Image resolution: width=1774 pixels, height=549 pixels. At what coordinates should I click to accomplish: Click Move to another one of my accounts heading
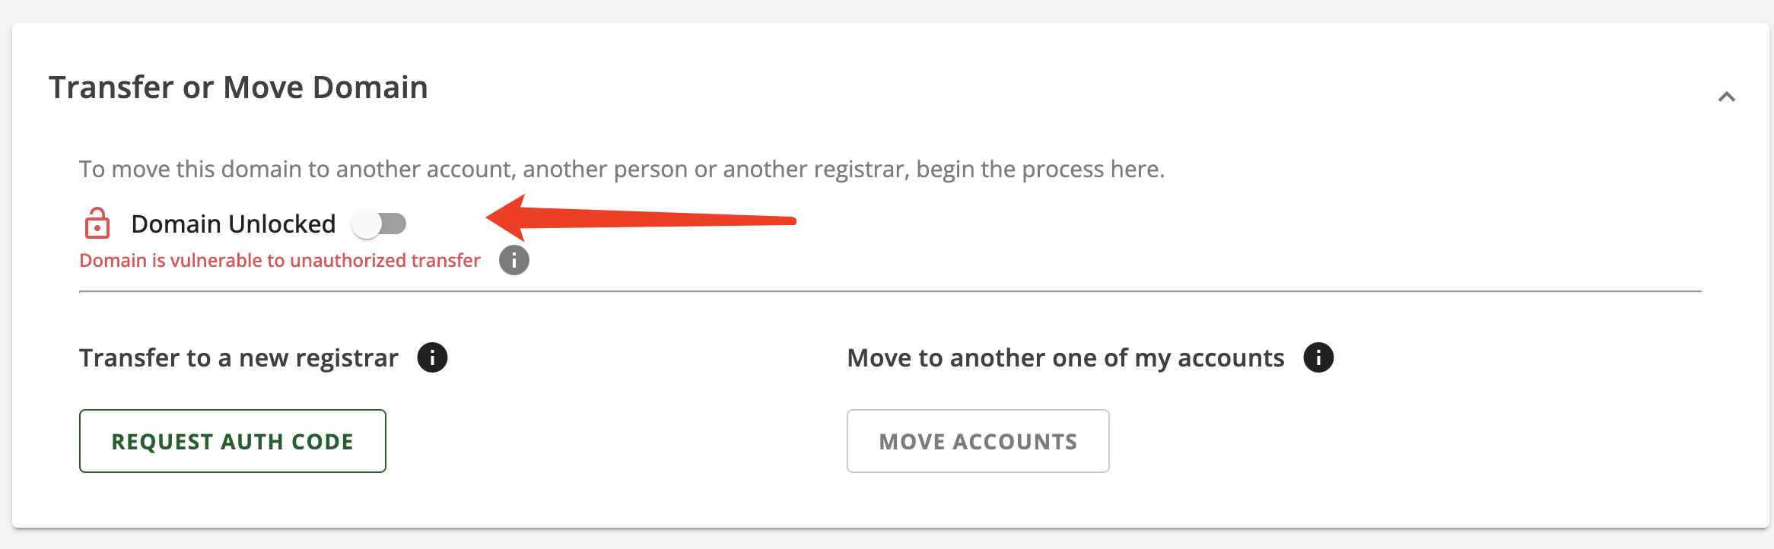click(x=1066, y=357)
